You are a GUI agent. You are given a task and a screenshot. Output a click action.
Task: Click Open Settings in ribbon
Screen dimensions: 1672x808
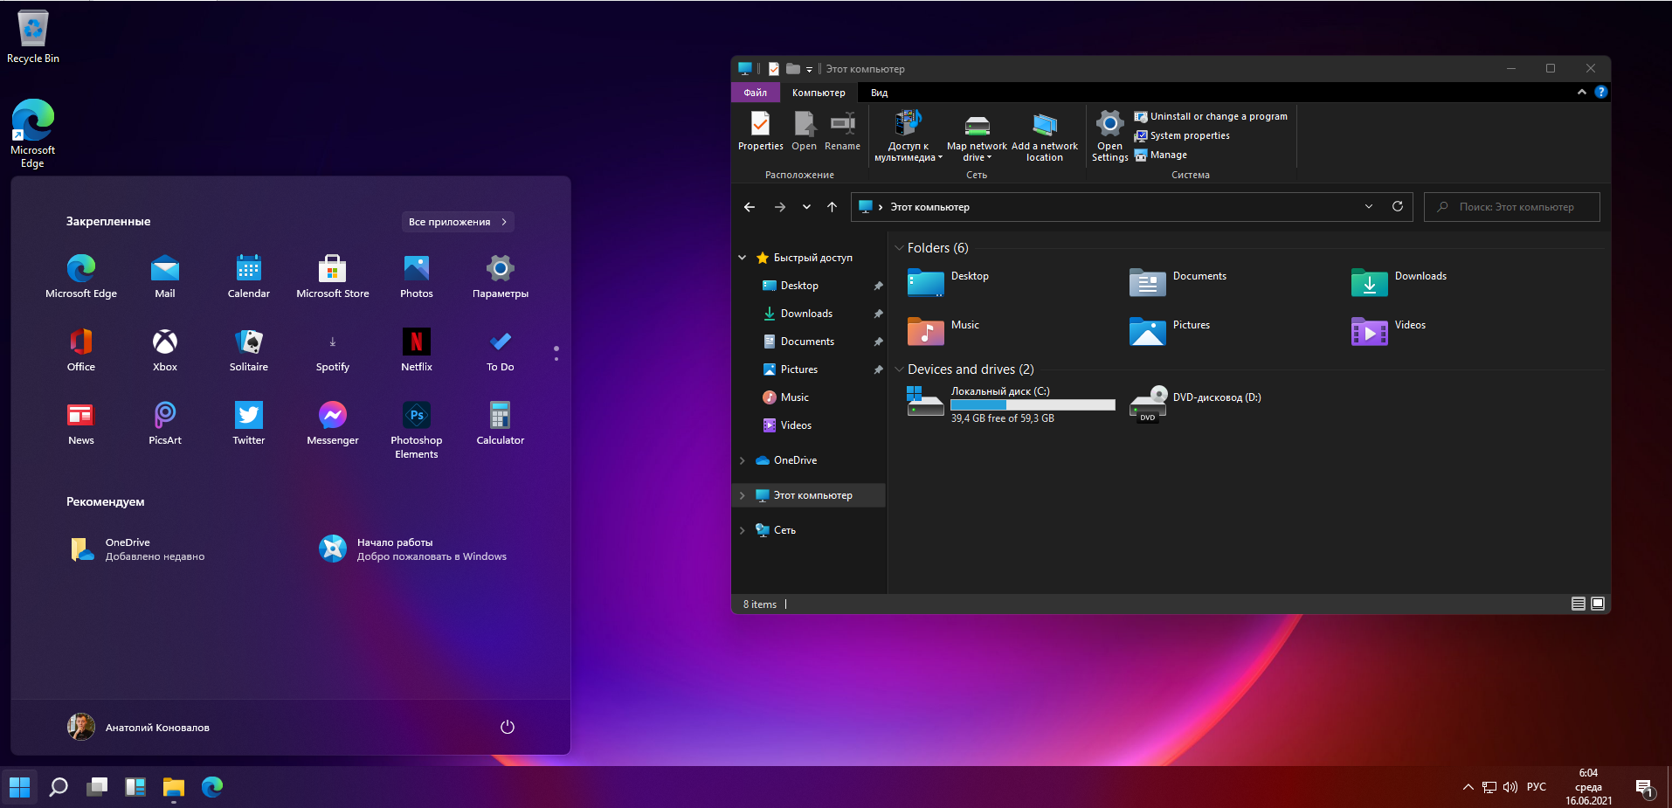(1109, 136)
